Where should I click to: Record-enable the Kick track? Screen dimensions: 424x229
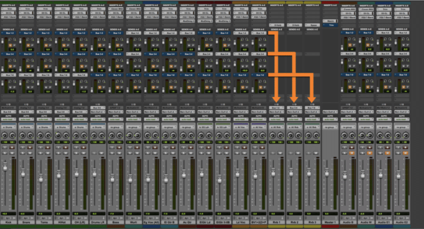pos(12,148)
